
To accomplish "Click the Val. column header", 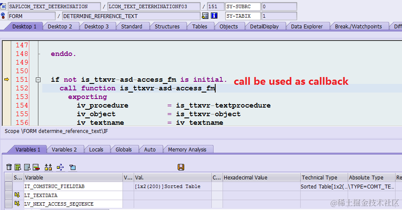I will coord(173,178).
